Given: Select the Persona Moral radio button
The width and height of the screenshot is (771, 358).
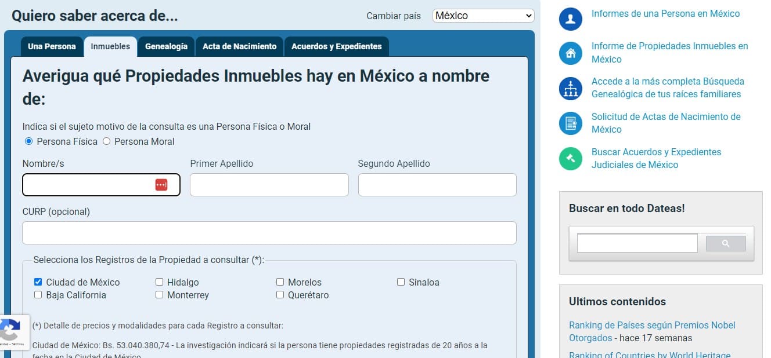Looking at the screenshot, I should (106, 141).
